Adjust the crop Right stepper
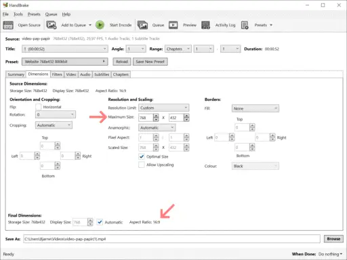 tap(78, 156)
